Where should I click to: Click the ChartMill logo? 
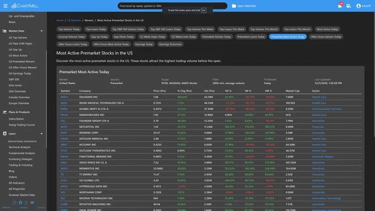click(25, 6)
